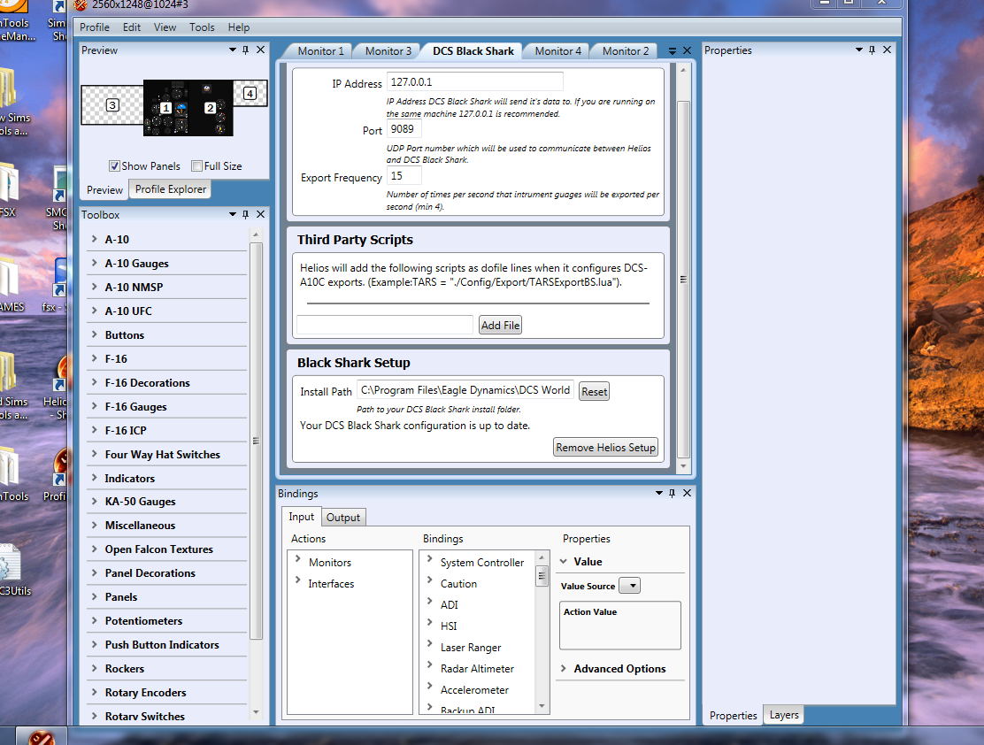Switch to Monitor 3 tab
984x745 pixels.
[388, 50]
